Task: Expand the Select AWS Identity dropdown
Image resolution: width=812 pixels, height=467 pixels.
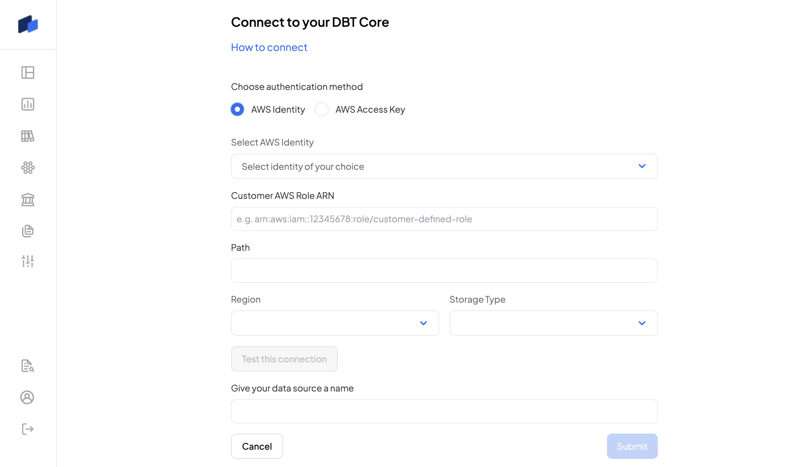Action: click(x=444, y=166)
